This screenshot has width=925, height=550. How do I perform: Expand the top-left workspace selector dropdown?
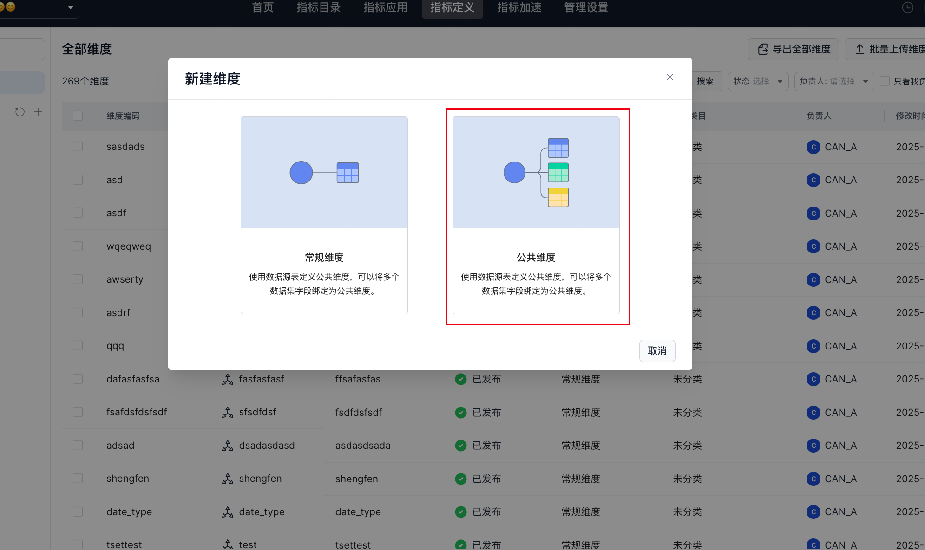(x=70, y=7)
